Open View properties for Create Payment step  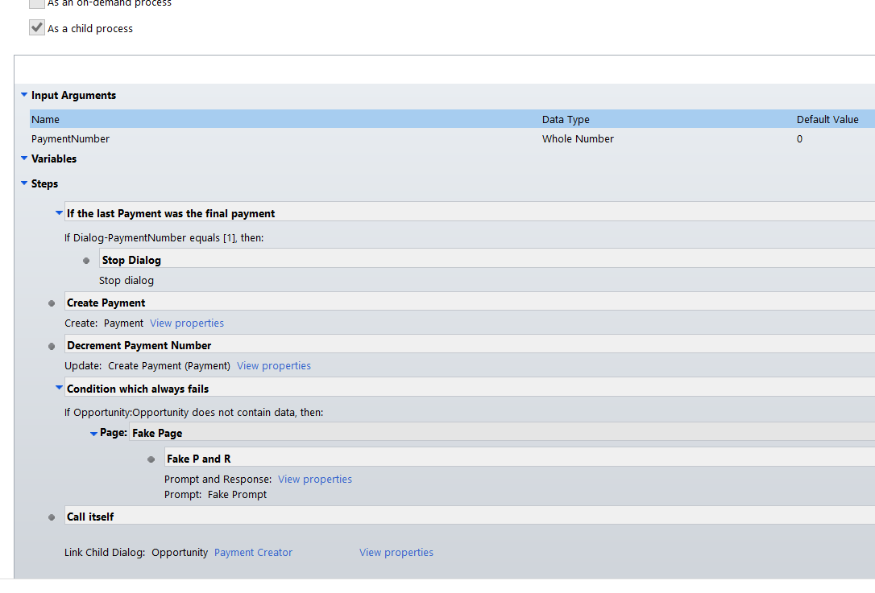(187, 323)
